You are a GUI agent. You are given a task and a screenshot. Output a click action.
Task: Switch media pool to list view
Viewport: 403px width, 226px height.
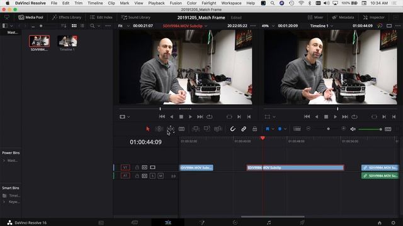pyautogui.click(x=82, y=26)
